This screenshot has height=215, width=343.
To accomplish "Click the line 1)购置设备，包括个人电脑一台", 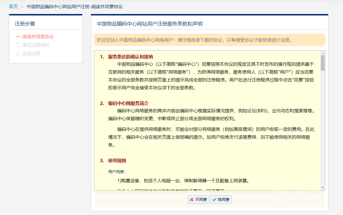I will point(183,180).
